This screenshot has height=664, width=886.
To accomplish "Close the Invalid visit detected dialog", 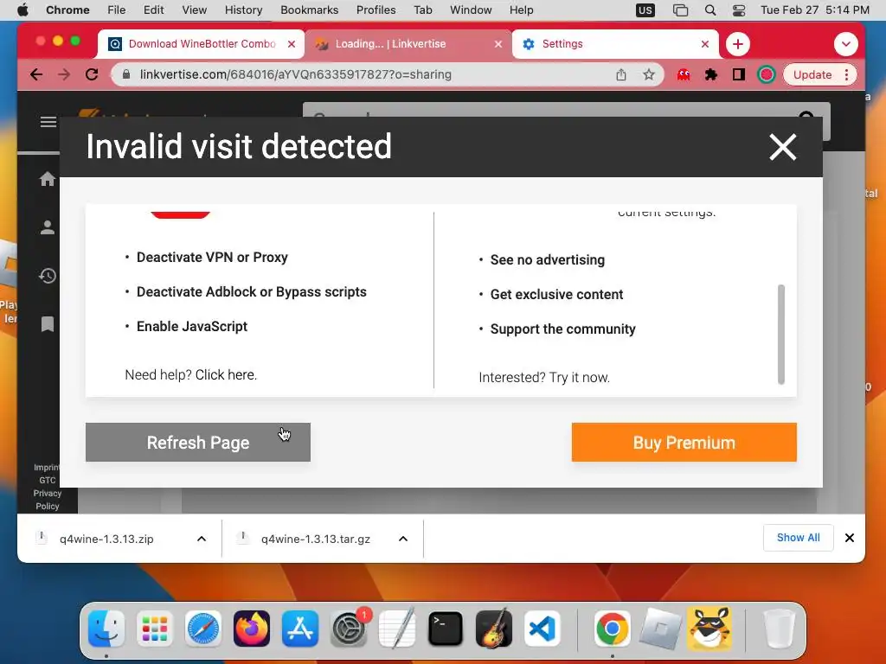I will coord(782,147).
